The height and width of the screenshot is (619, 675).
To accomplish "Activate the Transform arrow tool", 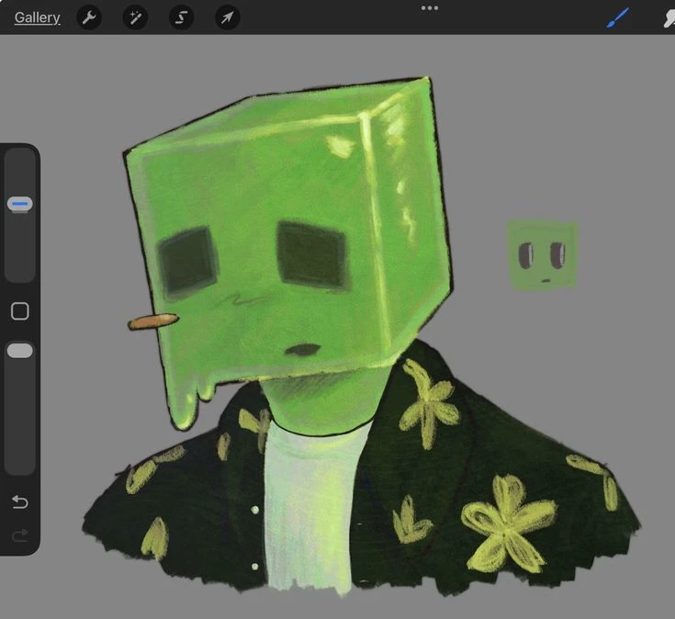I will click(x=227, y=17).
